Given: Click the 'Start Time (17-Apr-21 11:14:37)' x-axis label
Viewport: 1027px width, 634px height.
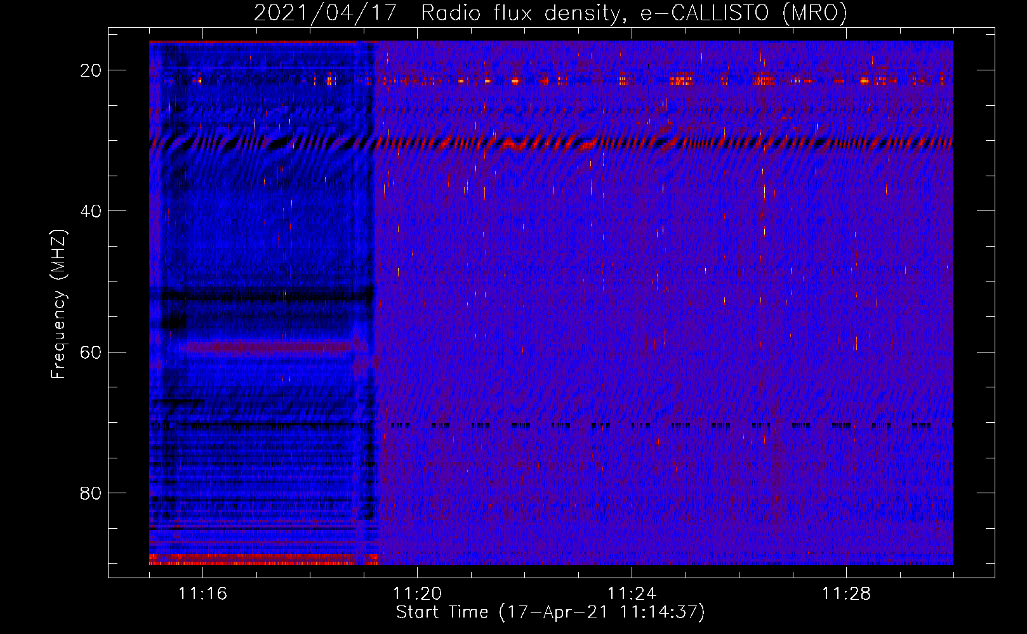Looking at the screenshot, I should (550, 612).
